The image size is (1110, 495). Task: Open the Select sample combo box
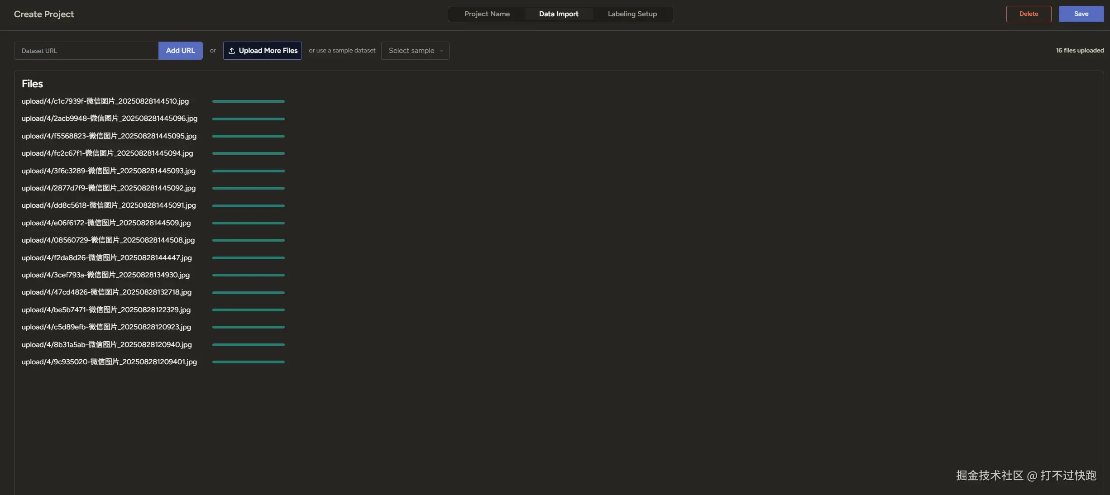pos(411,51)
